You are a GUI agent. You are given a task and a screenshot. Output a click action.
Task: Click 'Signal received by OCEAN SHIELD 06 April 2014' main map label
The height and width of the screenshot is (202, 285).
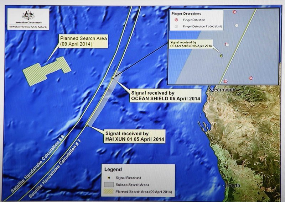click(x=165, y=96)
